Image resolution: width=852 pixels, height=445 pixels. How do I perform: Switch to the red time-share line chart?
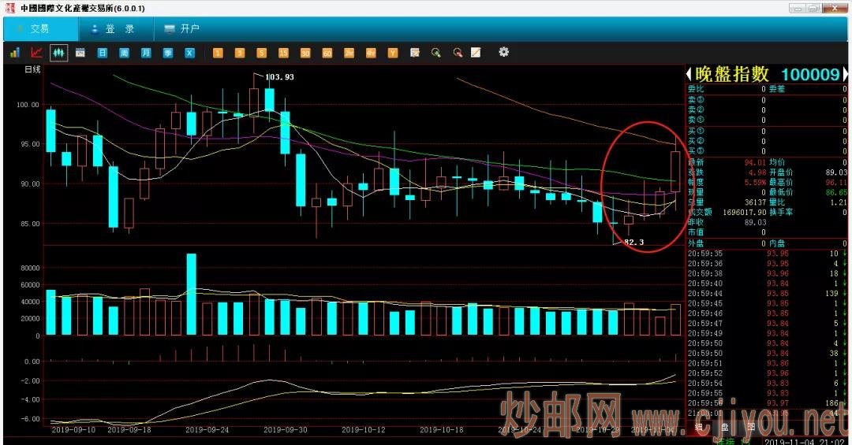click(36, 53)
